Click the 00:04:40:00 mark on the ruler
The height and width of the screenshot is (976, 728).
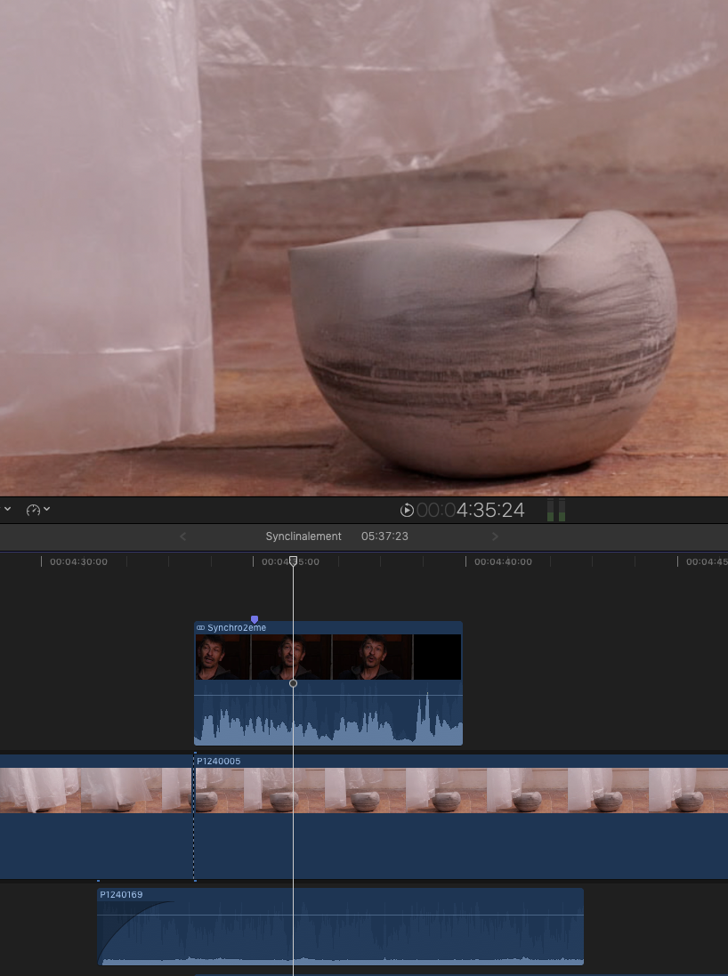pyautogui.click(x=503, y=562)
